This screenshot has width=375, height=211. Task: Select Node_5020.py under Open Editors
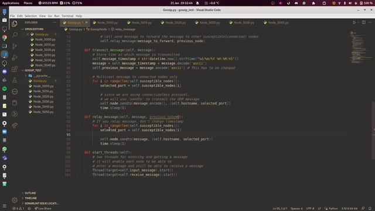[x=45, y=50]
